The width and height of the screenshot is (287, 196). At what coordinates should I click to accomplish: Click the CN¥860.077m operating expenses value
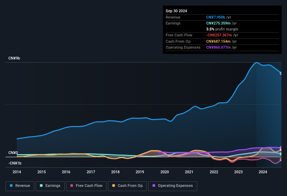click(x=218, y=47)
